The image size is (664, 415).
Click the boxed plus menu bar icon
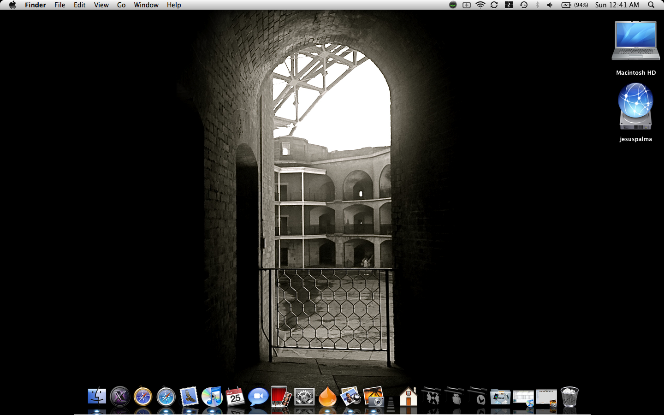click(467, 5)
